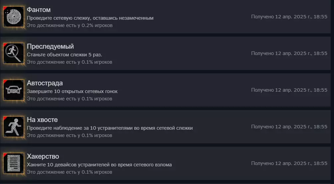Click description 'Станьте объектом слежки 5 раз'
Image resolution: width=334 pixels, height=184 pixels.
65,55
